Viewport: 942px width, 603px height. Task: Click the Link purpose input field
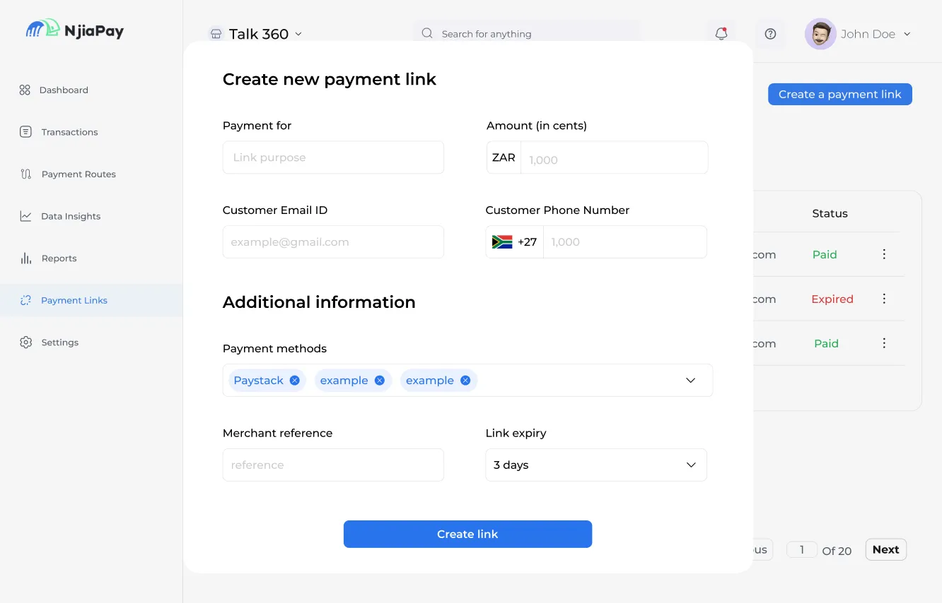pos(332,157)
